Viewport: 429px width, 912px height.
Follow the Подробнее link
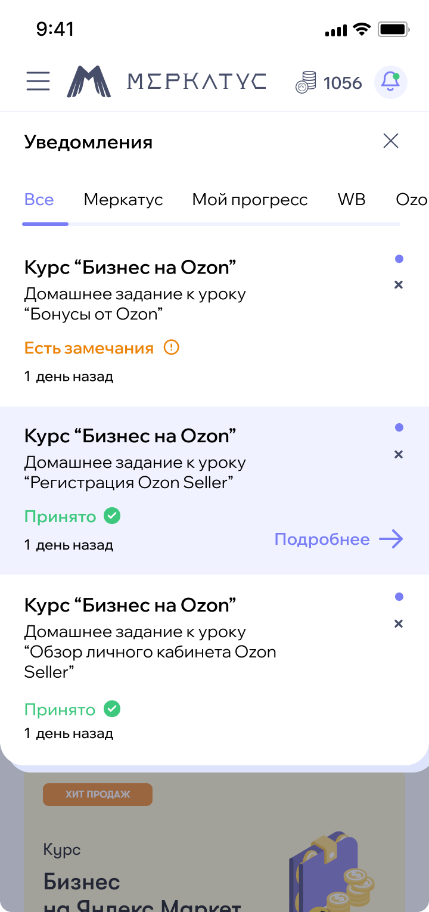338,539
